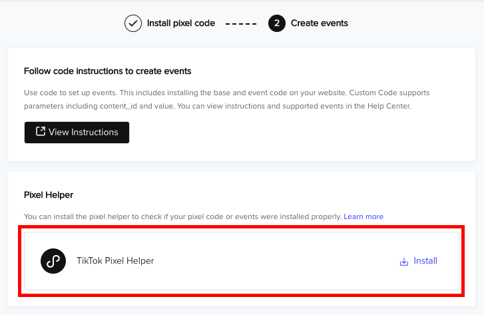Select the Create events step label

pyautogui.click(x=319, y=23)
